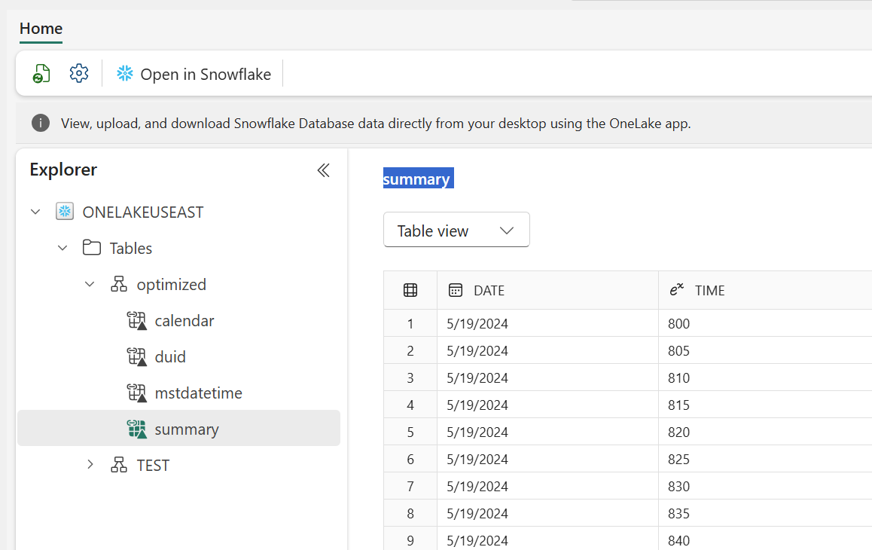
Task: Click the table icon beside mstdatetime
Action: point(136,393)
